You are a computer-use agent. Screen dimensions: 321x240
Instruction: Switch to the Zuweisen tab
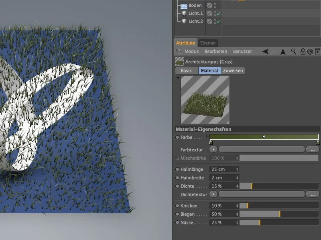tap(233, 70)
